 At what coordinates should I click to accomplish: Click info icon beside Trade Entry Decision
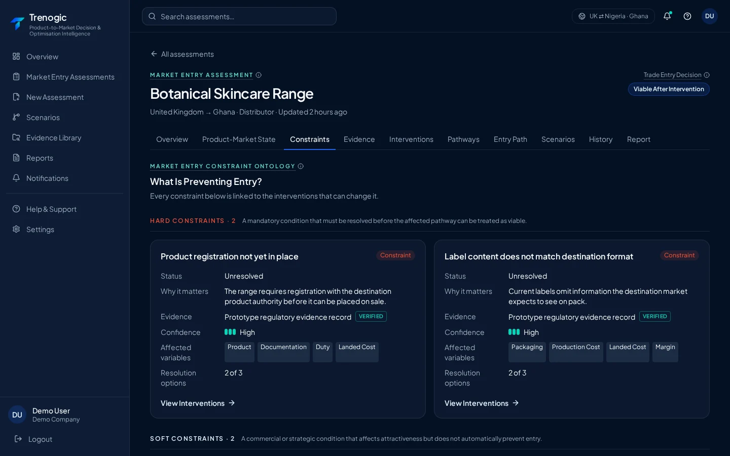(x=707, y=75)
